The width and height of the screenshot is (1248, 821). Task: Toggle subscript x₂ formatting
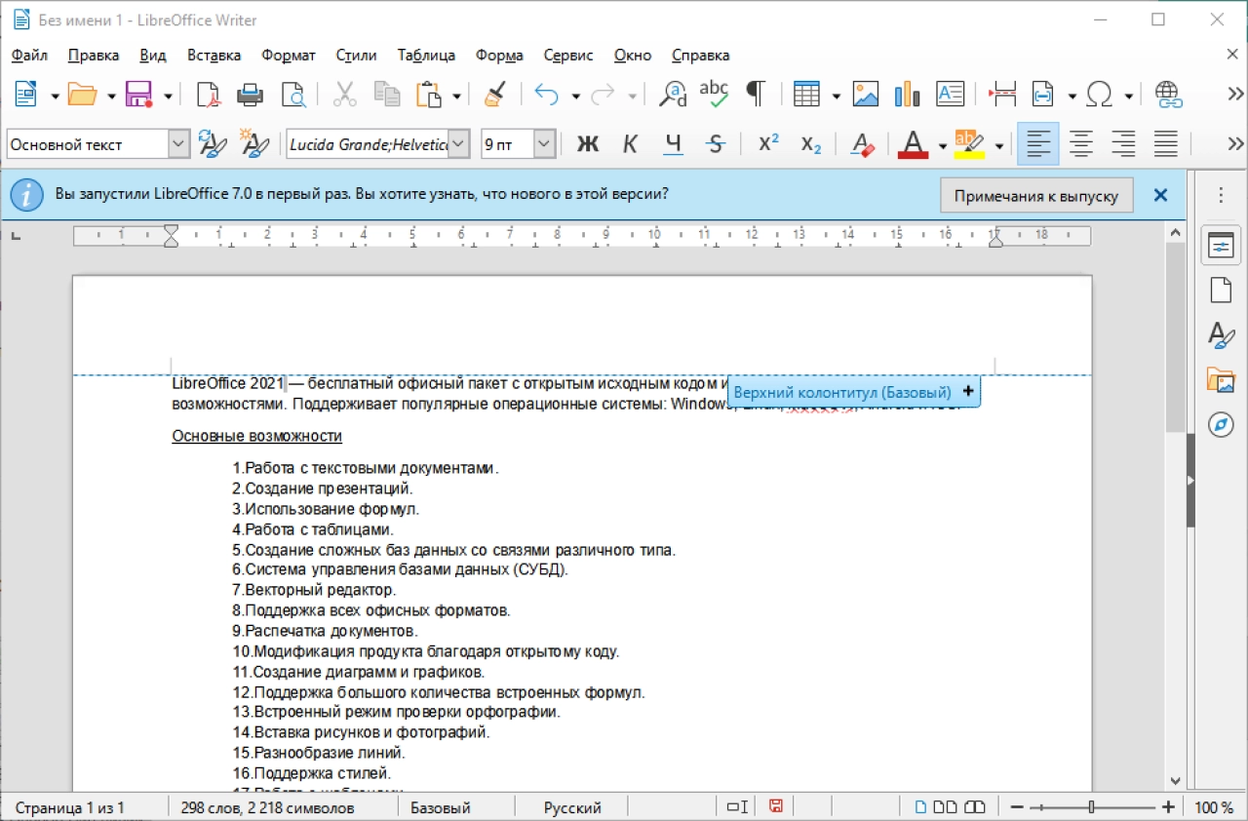click(x=811, y=144)
